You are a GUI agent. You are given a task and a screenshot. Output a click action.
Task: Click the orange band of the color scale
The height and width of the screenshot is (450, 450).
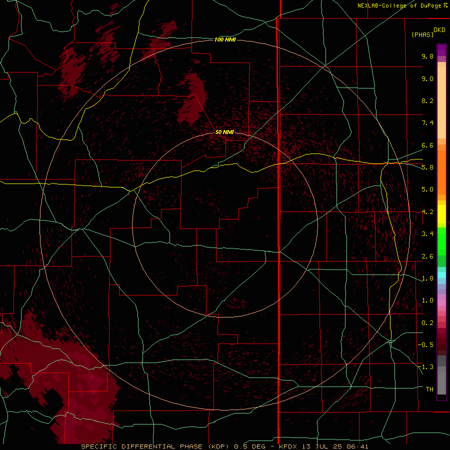(441, 172)
